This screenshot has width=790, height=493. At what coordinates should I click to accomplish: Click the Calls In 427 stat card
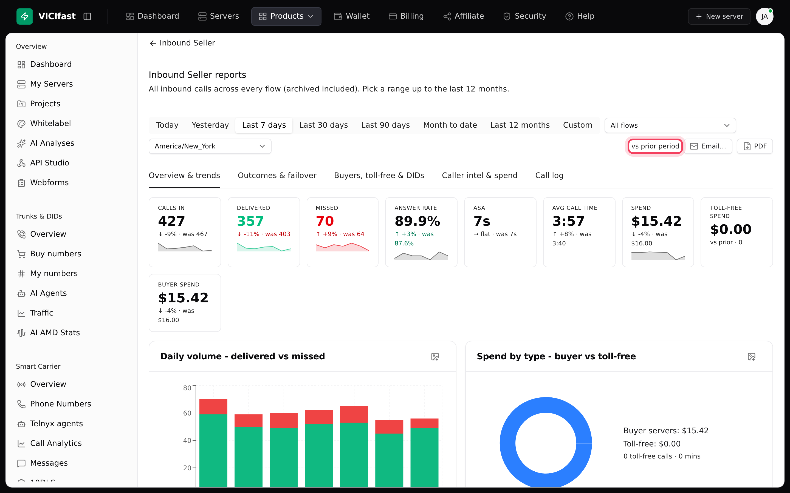click(x=185, y=232)
